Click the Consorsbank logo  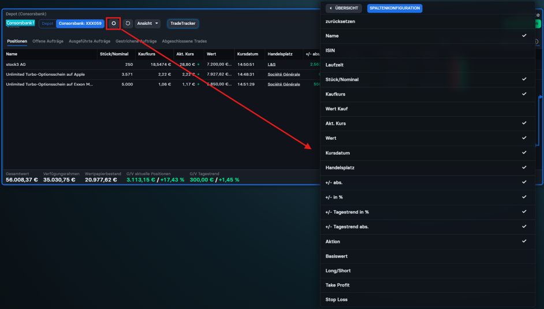click(20, 23)
